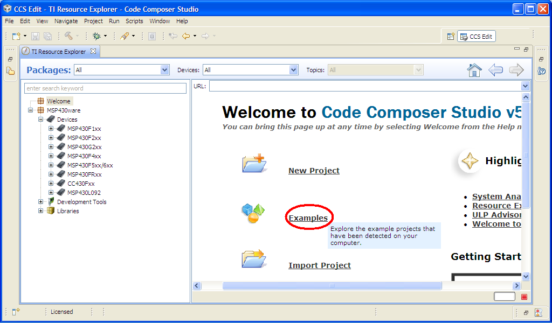
Task: Open the System Ana… highlights link
Action: click(x=496, y=196)
